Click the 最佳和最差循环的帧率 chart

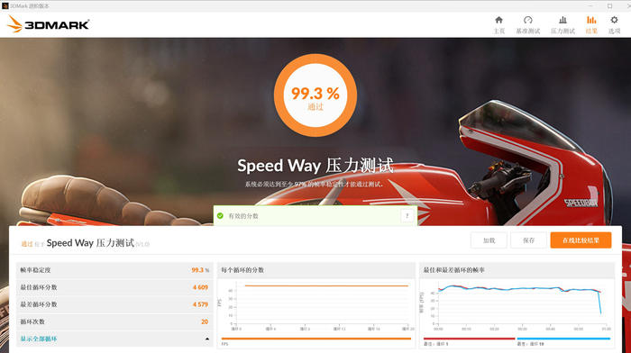pyautogui.click(x=517, y=305)
